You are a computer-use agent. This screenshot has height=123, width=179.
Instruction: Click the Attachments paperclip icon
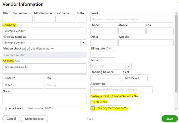[6, 108]
